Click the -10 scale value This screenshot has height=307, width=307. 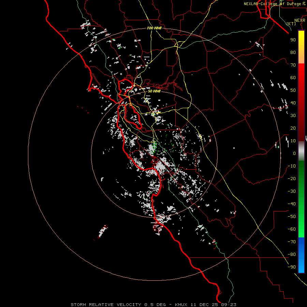tap(292, 166)
